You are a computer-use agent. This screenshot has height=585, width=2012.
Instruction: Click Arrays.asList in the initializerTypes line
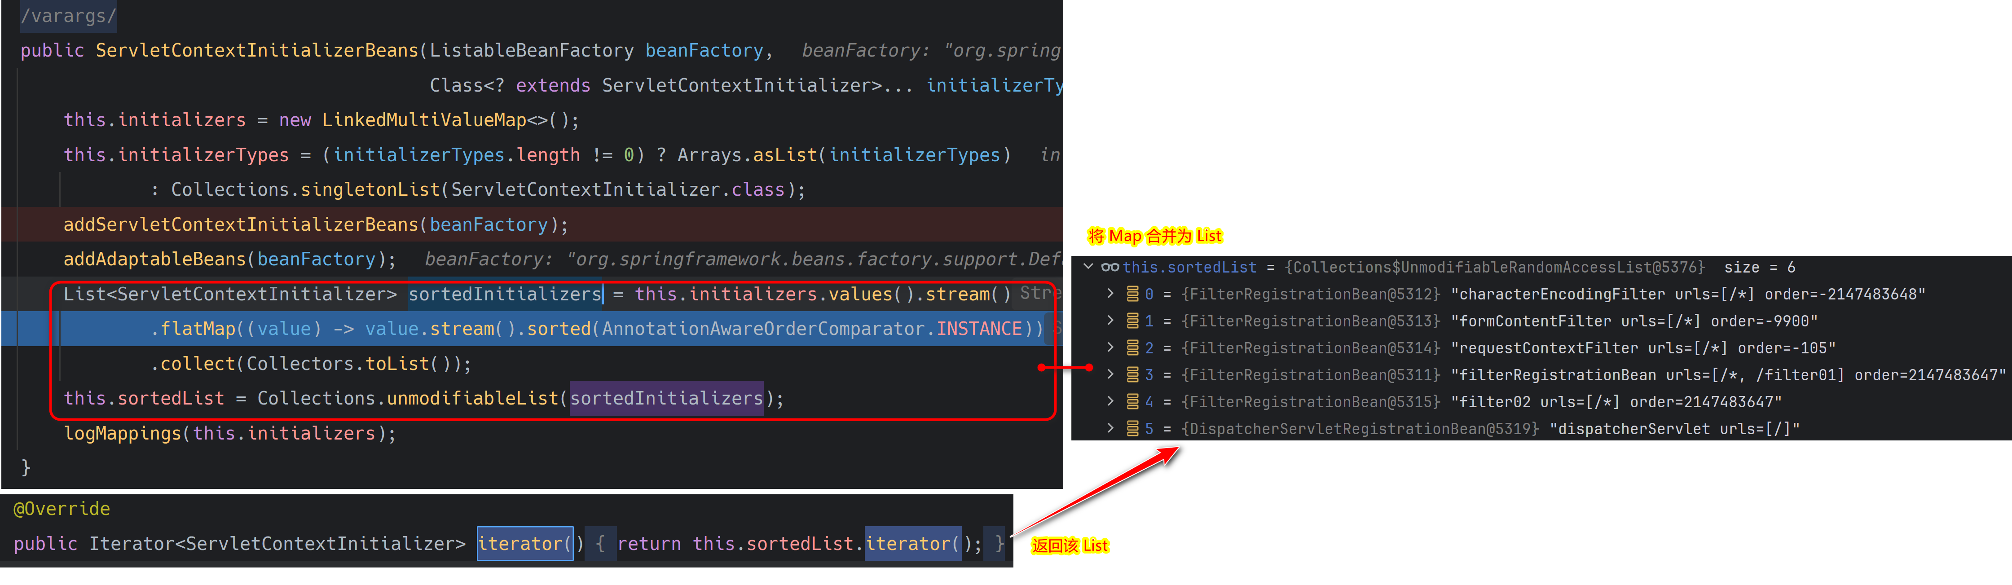[x=748, y=155]
